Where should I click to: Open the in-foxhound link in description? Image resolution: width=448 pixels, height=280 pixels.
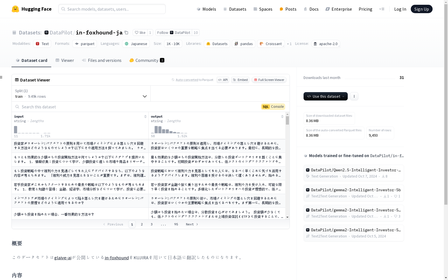point(117,258)
